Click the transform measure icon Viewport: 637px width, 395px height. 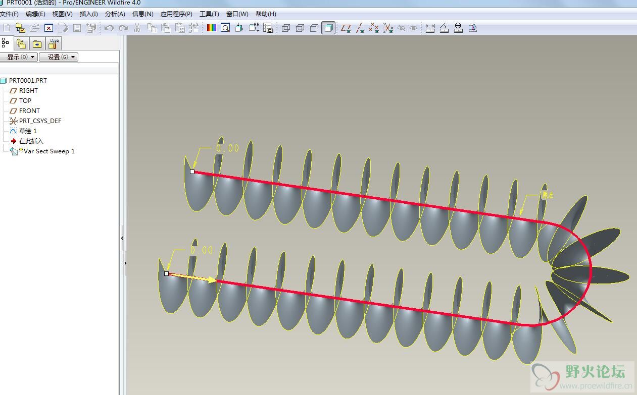coord(472,28)
